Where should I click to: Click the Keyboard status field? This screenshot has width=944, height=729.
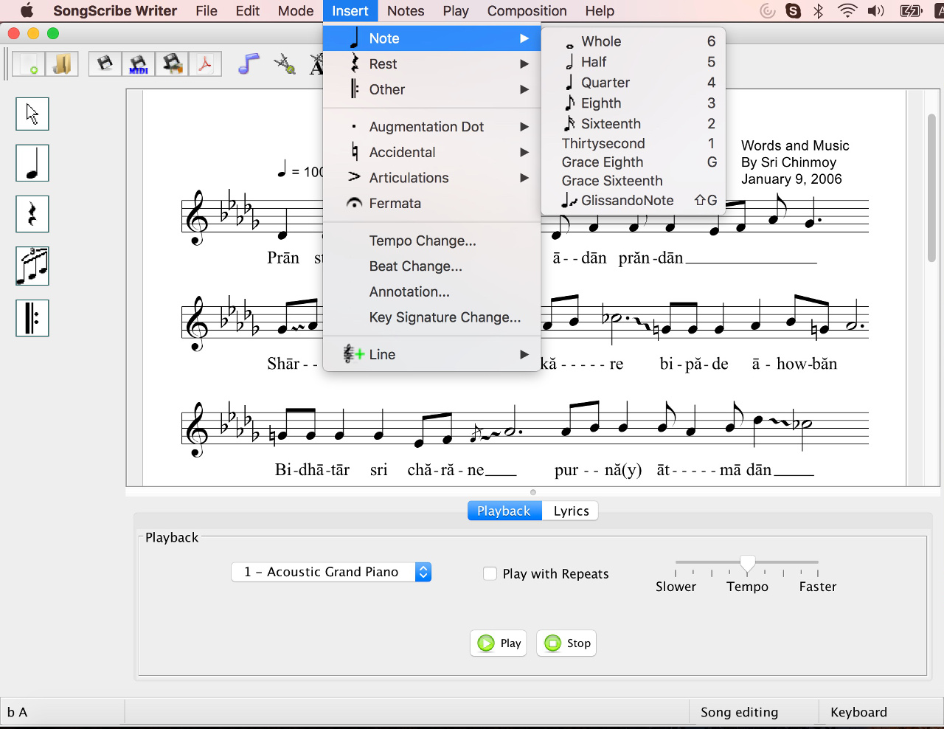click(881, 712)
